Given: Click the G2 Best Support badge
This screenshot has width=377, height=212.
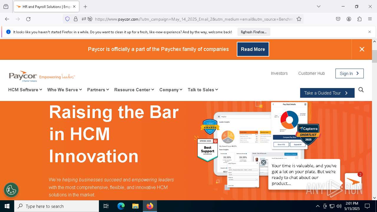Looking at the screenshot, I should [207, 150].
